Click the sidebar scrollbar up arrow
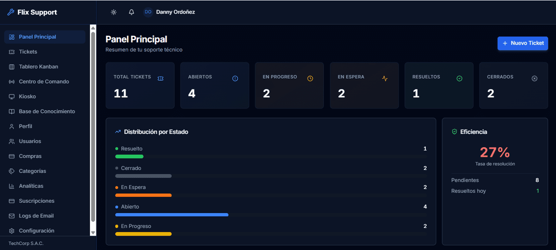556x250 pixels. coord(93,28)
